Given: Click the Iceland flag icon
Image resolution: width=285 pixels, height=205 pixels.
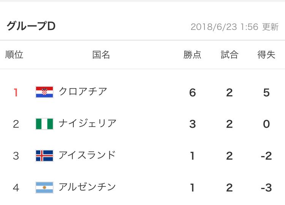Looking at the screenshot, I should point(44,156).
